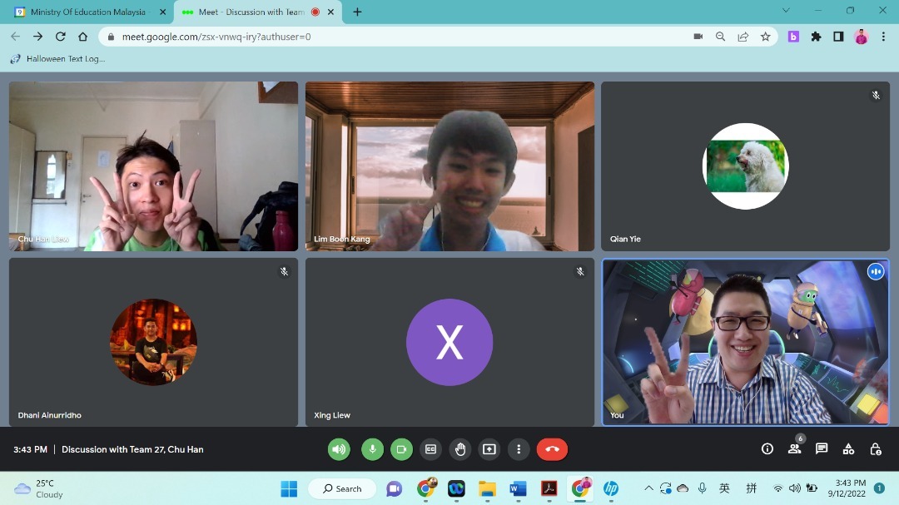Screen dimensions: 899x505
Task: Click the green speaker audio button
Action: [x=339, y=449]
